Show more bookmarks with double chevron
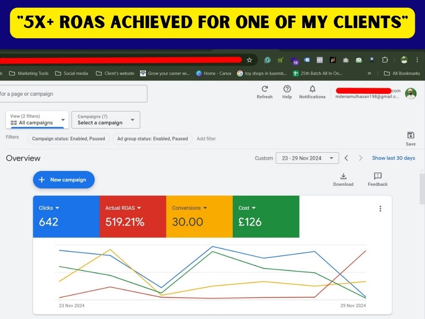The width and height of the screenshot is (425, 319). point(369,73)
